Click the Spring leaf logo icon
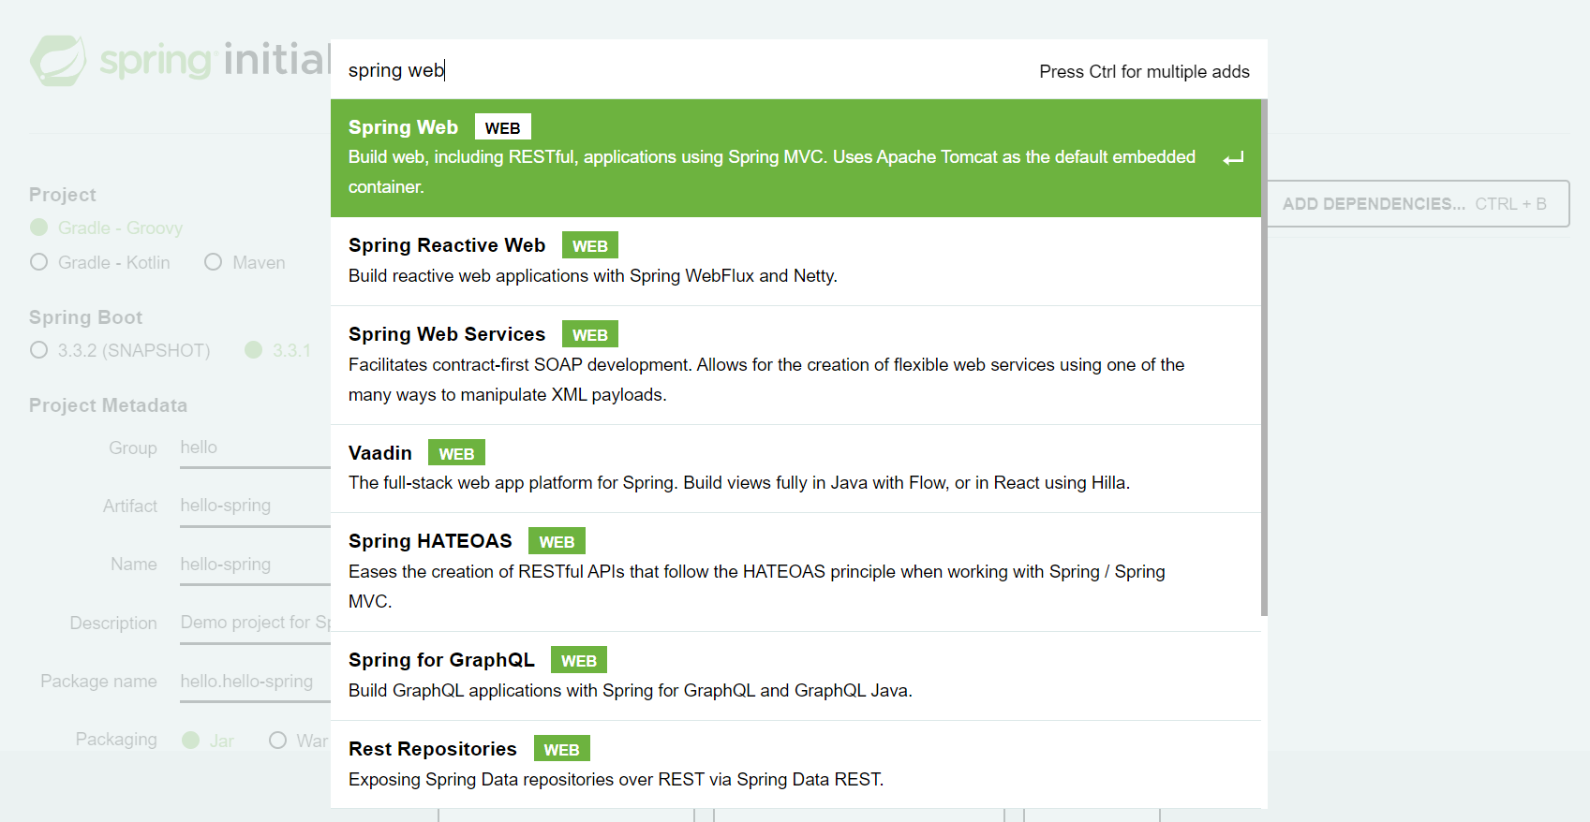The image size is (1590, 822). (58, 61)
